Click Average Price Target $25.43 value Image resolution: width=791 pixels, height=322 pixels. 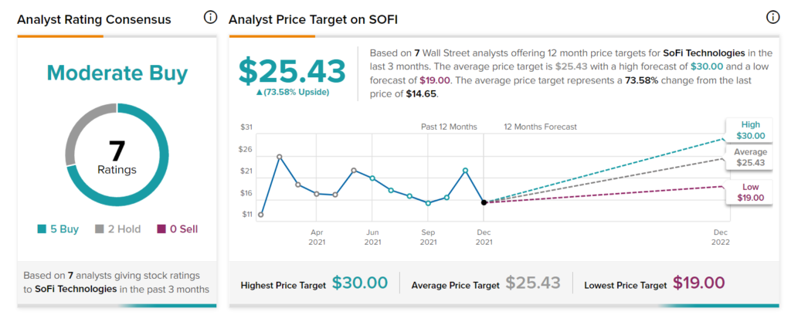[x=533, y=283]
